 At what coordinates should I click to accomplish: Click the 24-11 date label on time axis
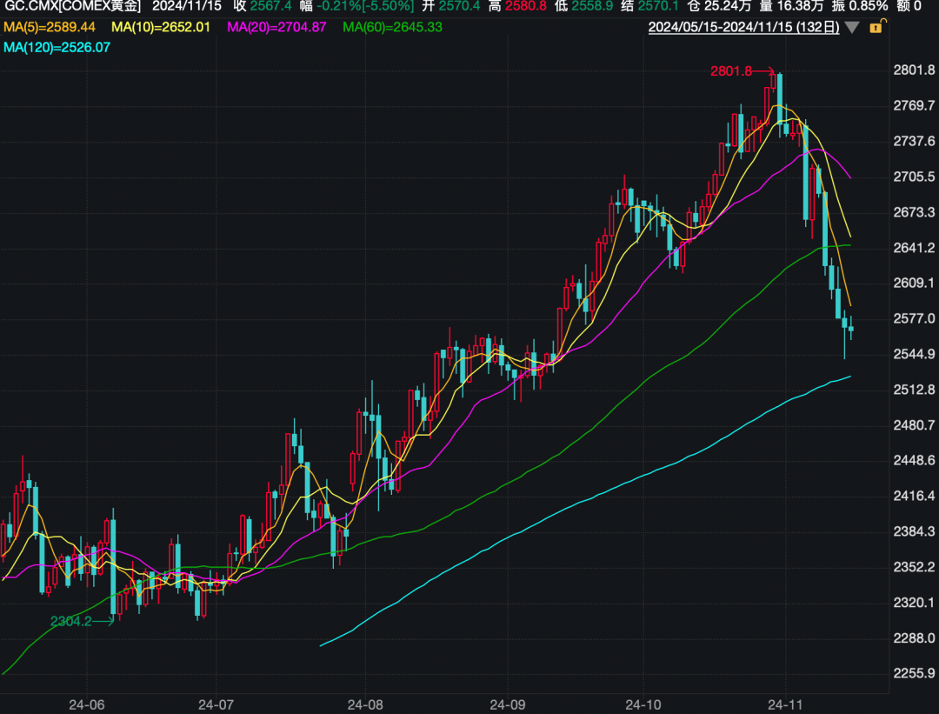pyautogui.click(x=785, y=701)
